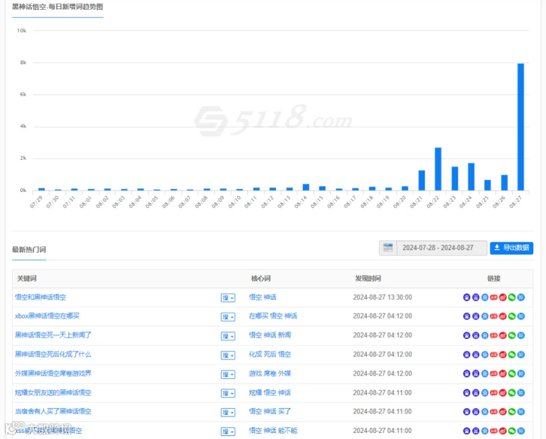Expand 搜 dropdown for 黑神话悟空死一天上新闻了

228,336
